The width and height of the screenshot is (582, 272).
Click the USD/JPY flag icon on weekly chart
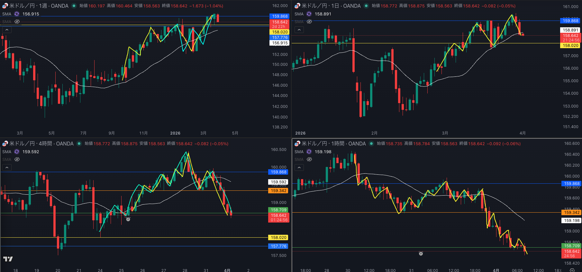pyautogui.click(x=5, y=6)
